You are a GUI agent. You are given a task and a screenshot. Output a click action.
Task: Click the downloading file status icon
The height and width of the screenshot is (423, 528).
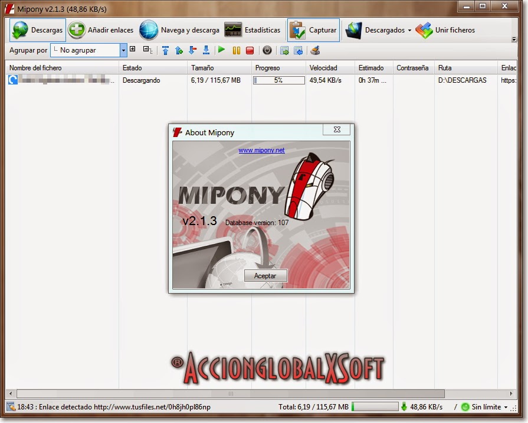13,80
